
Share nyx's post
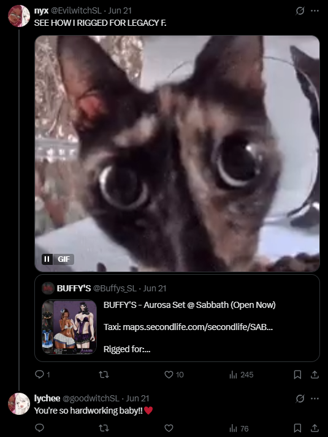pos(315,374)
